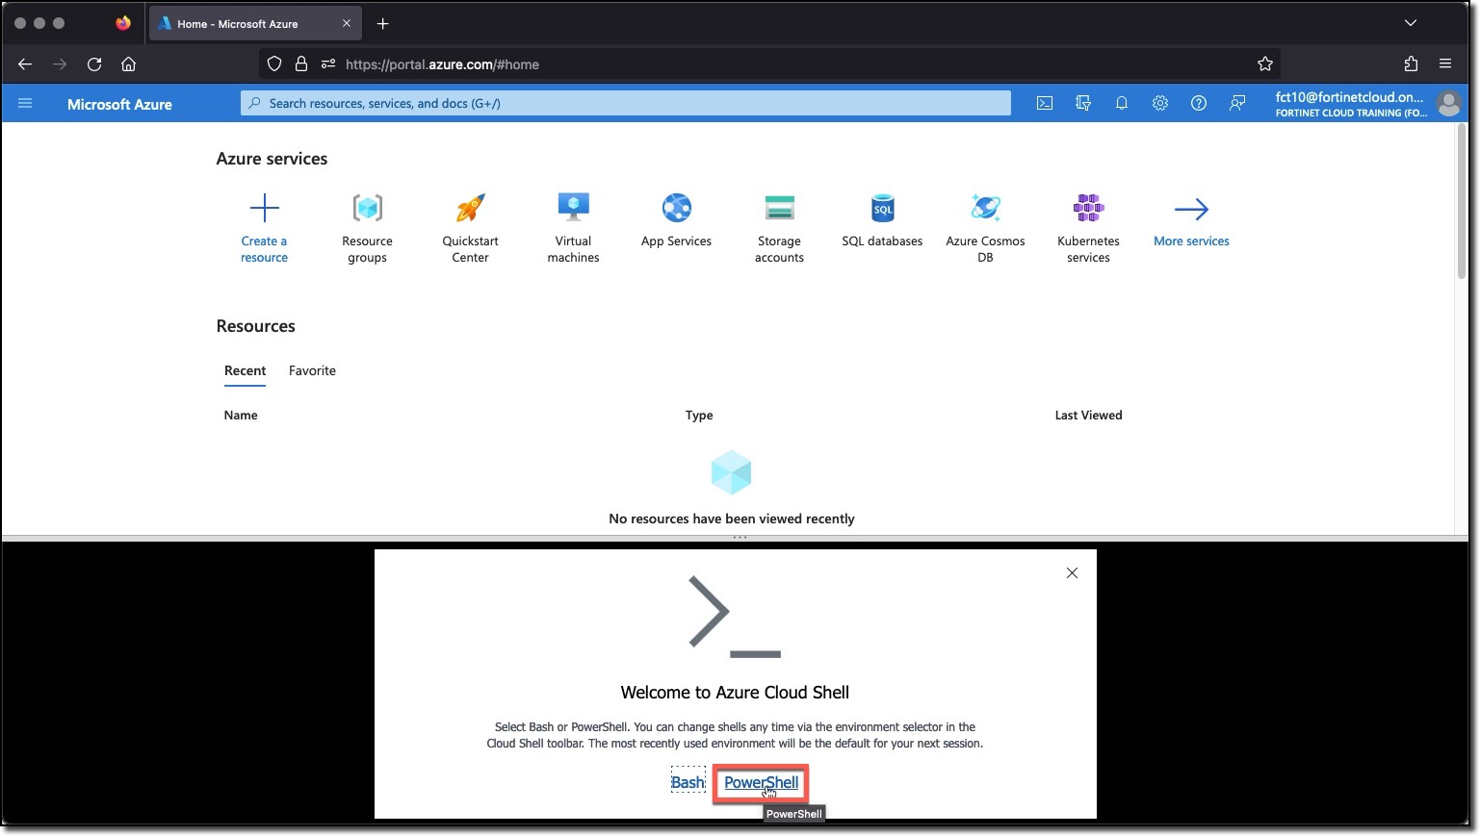Open Quickstart Center rocket icon
Image resolution: width=1480 pixels, height=836 pixels.
[x=470, y=208]
